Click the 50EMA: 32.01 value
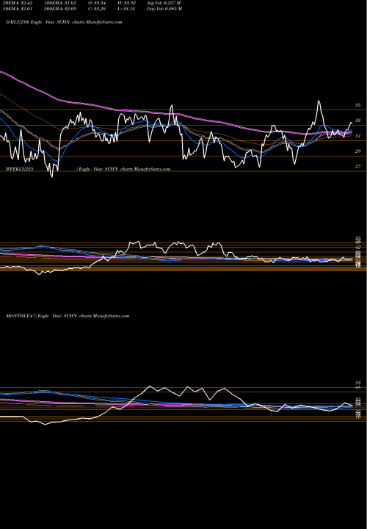 (x=16, y=9)
